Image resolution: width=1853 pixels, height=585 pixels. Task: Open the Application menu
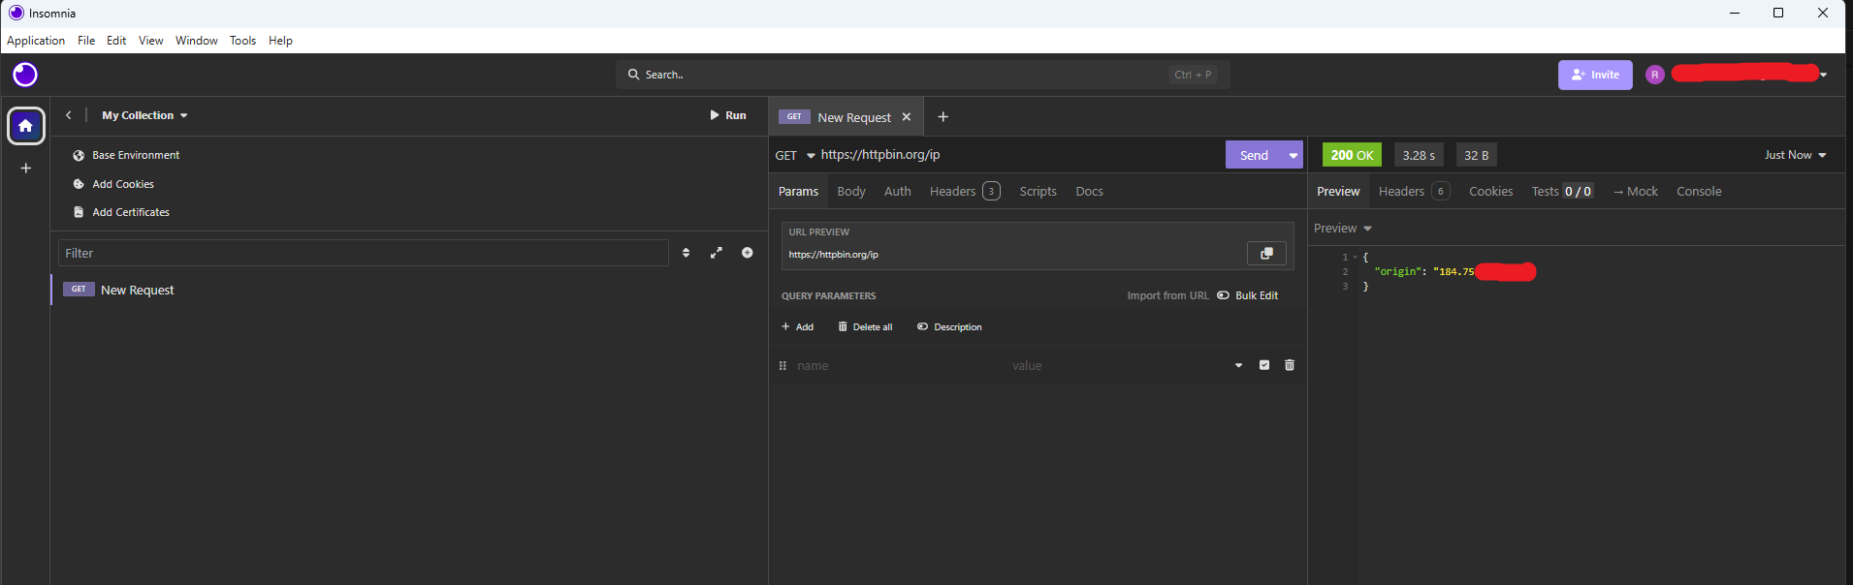36,41
